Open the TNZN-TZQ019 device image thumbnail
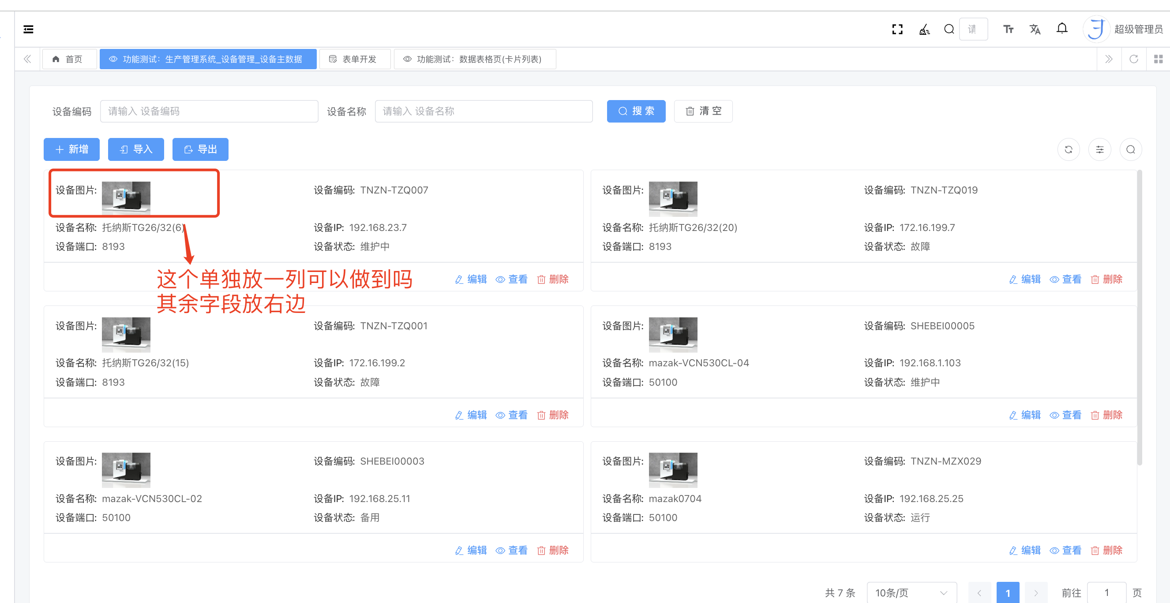This screenshot has height=603, width=1170. [673, 199]
